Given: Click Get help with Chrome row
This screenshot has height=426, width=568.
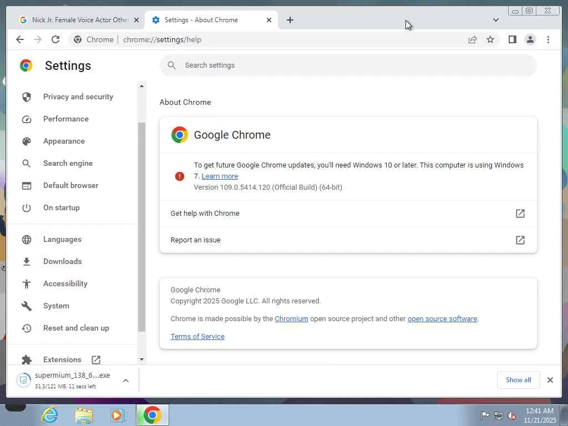Looking at the screenshot, I should pos(348,214).
